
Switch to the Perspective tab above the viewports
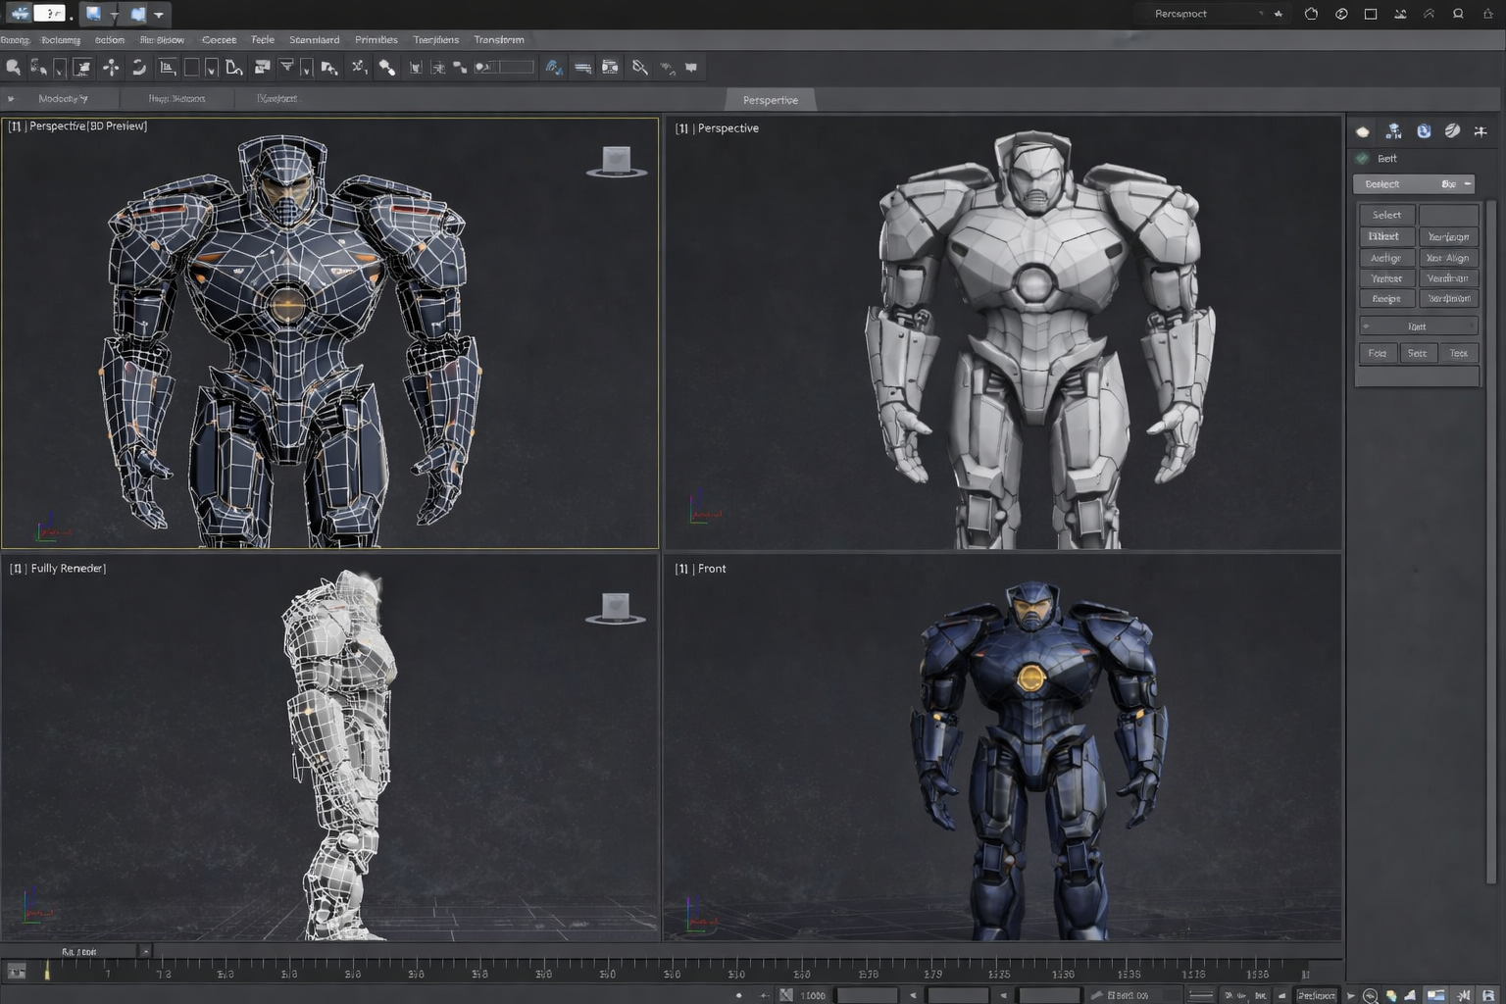(x=770, y=99)
